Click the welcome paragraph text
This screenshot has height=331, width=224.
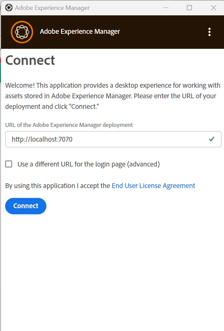click(113, 96)
